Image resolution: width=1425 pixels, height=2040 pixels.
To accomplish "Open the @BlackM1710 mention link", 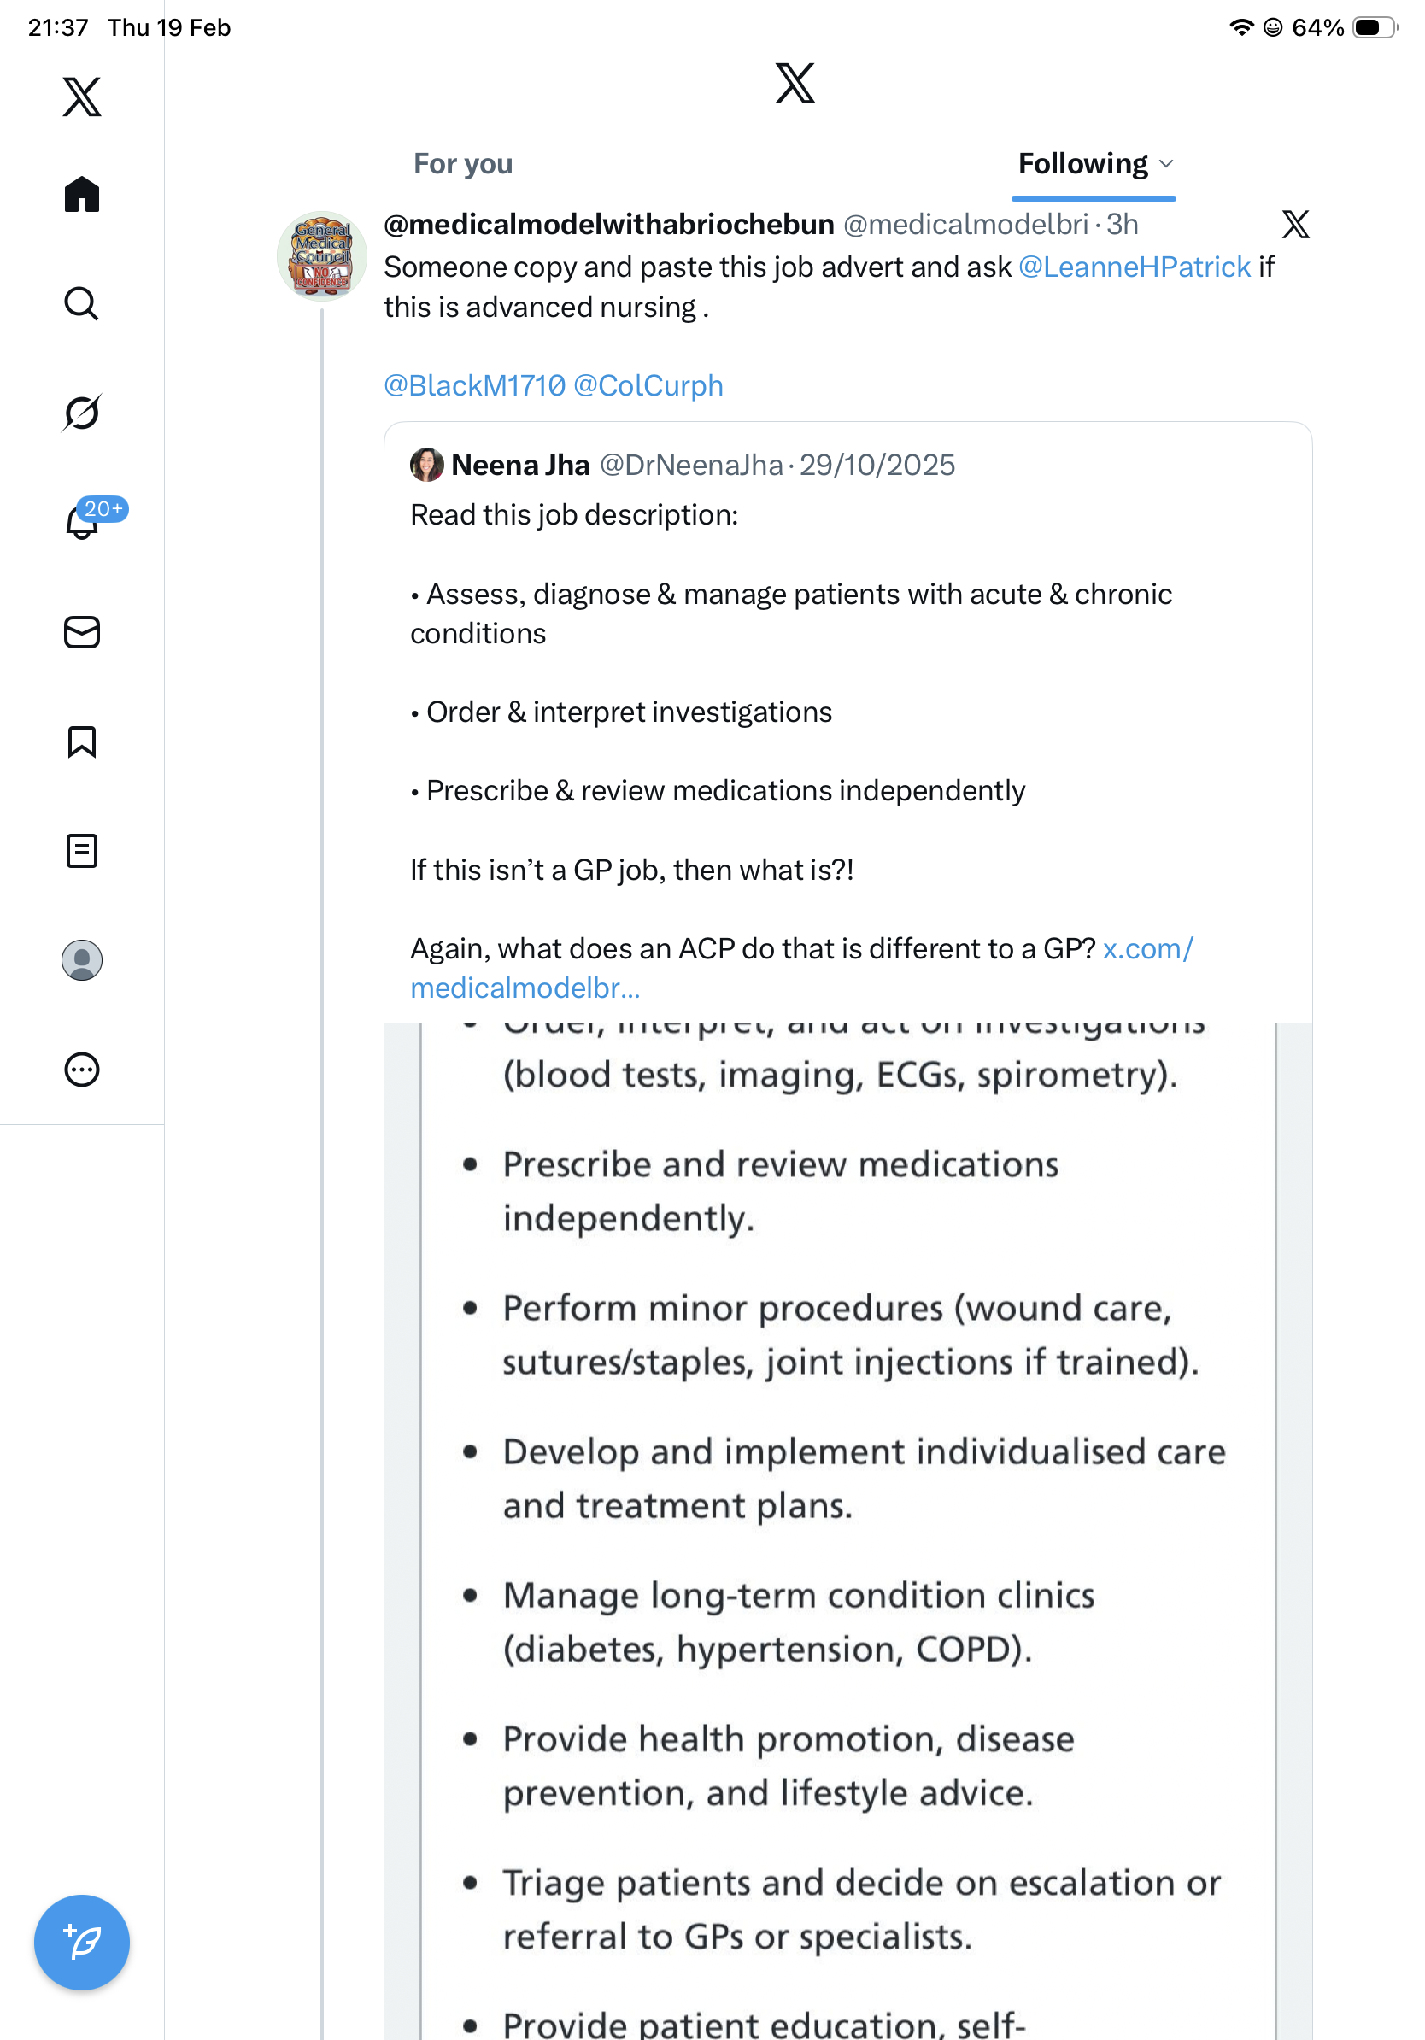I will [474, 385].
